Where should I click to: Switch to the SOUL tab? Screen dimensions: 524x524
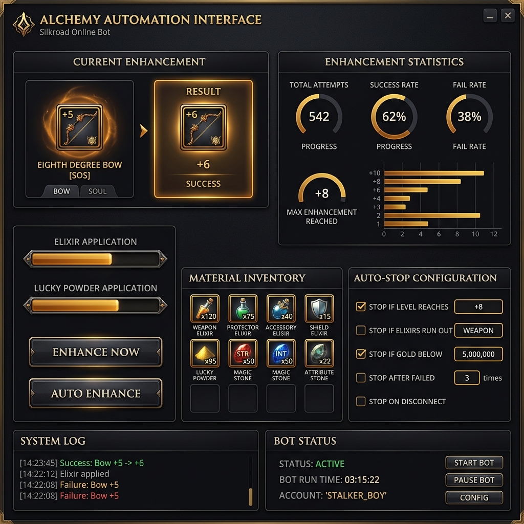(x=97, y=191)
